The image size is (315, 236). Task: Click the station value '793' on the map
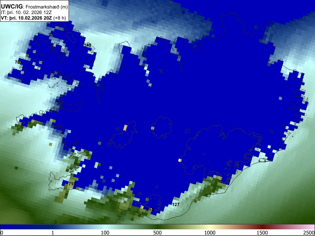72,184
